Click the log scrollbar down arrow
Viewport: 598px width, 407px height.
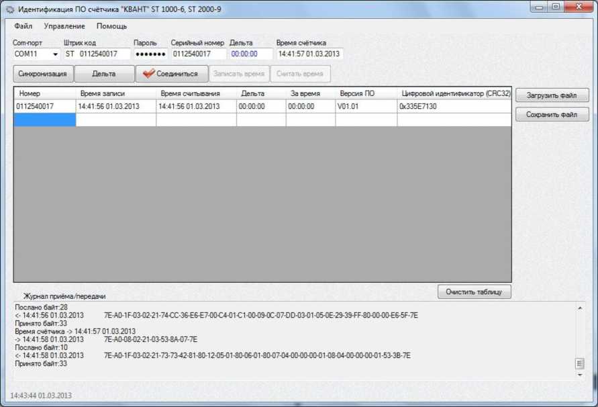pos(580,375)
